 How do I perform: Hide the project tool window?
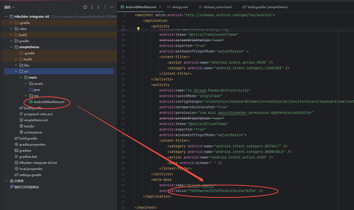click(112, 7)
